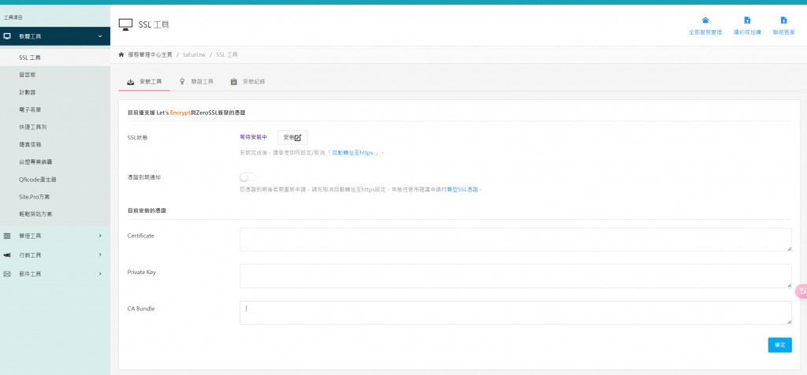This screenshot has width=807, height=375.
Task: Follow the 付費型SSL憑證 link
Action: point(460,190)
